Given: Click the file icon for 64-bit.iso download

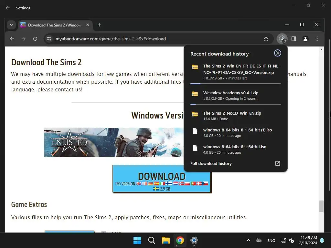Looking at the screenshot, I should pos(195,148).
